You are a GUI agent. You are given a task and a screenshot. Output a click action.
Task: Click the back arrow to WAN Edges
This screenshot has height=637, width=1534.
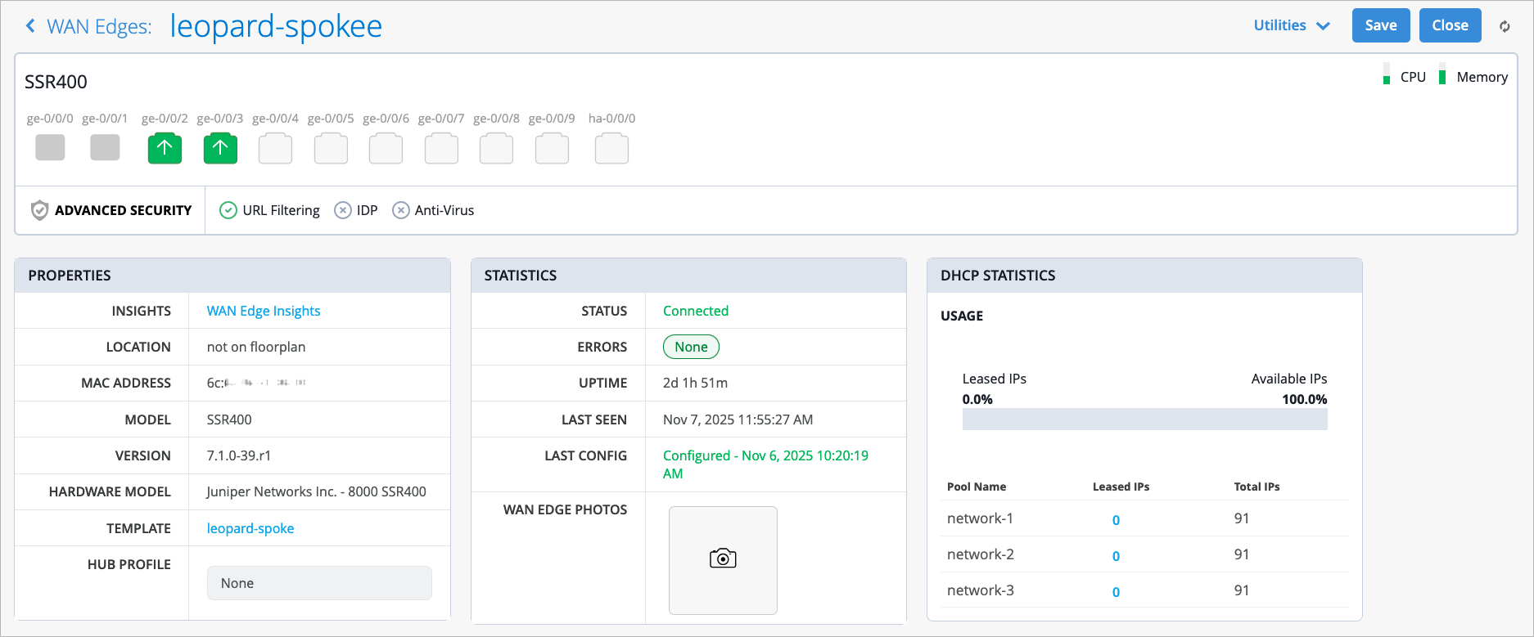pos(31,26)
